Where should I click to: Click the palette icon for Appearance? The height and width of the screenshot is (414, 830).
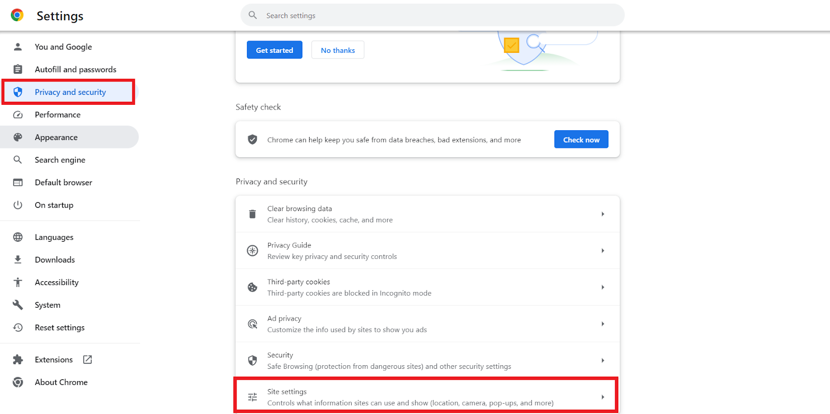coord(18,137)
